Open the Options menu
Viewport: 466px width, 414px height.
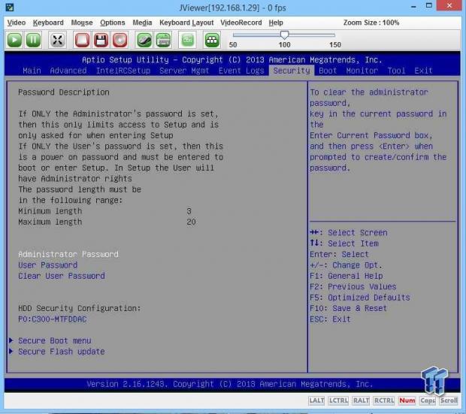[x=112, y=23]
